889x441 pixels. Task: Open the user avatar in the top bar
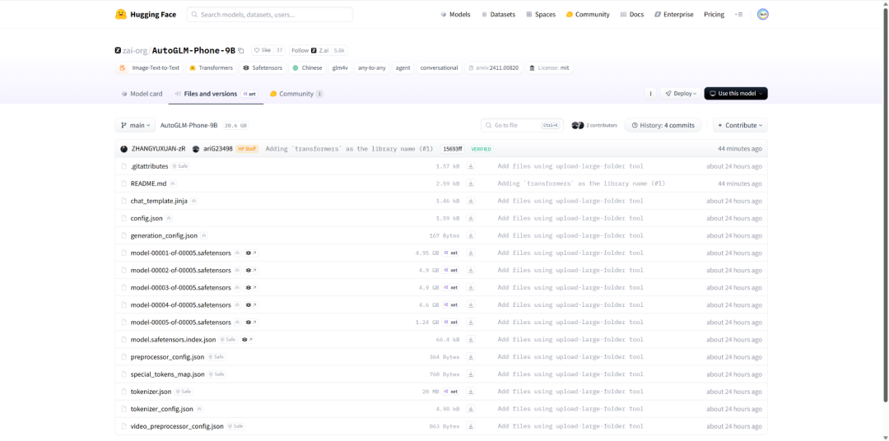click(x=762, y=14)
